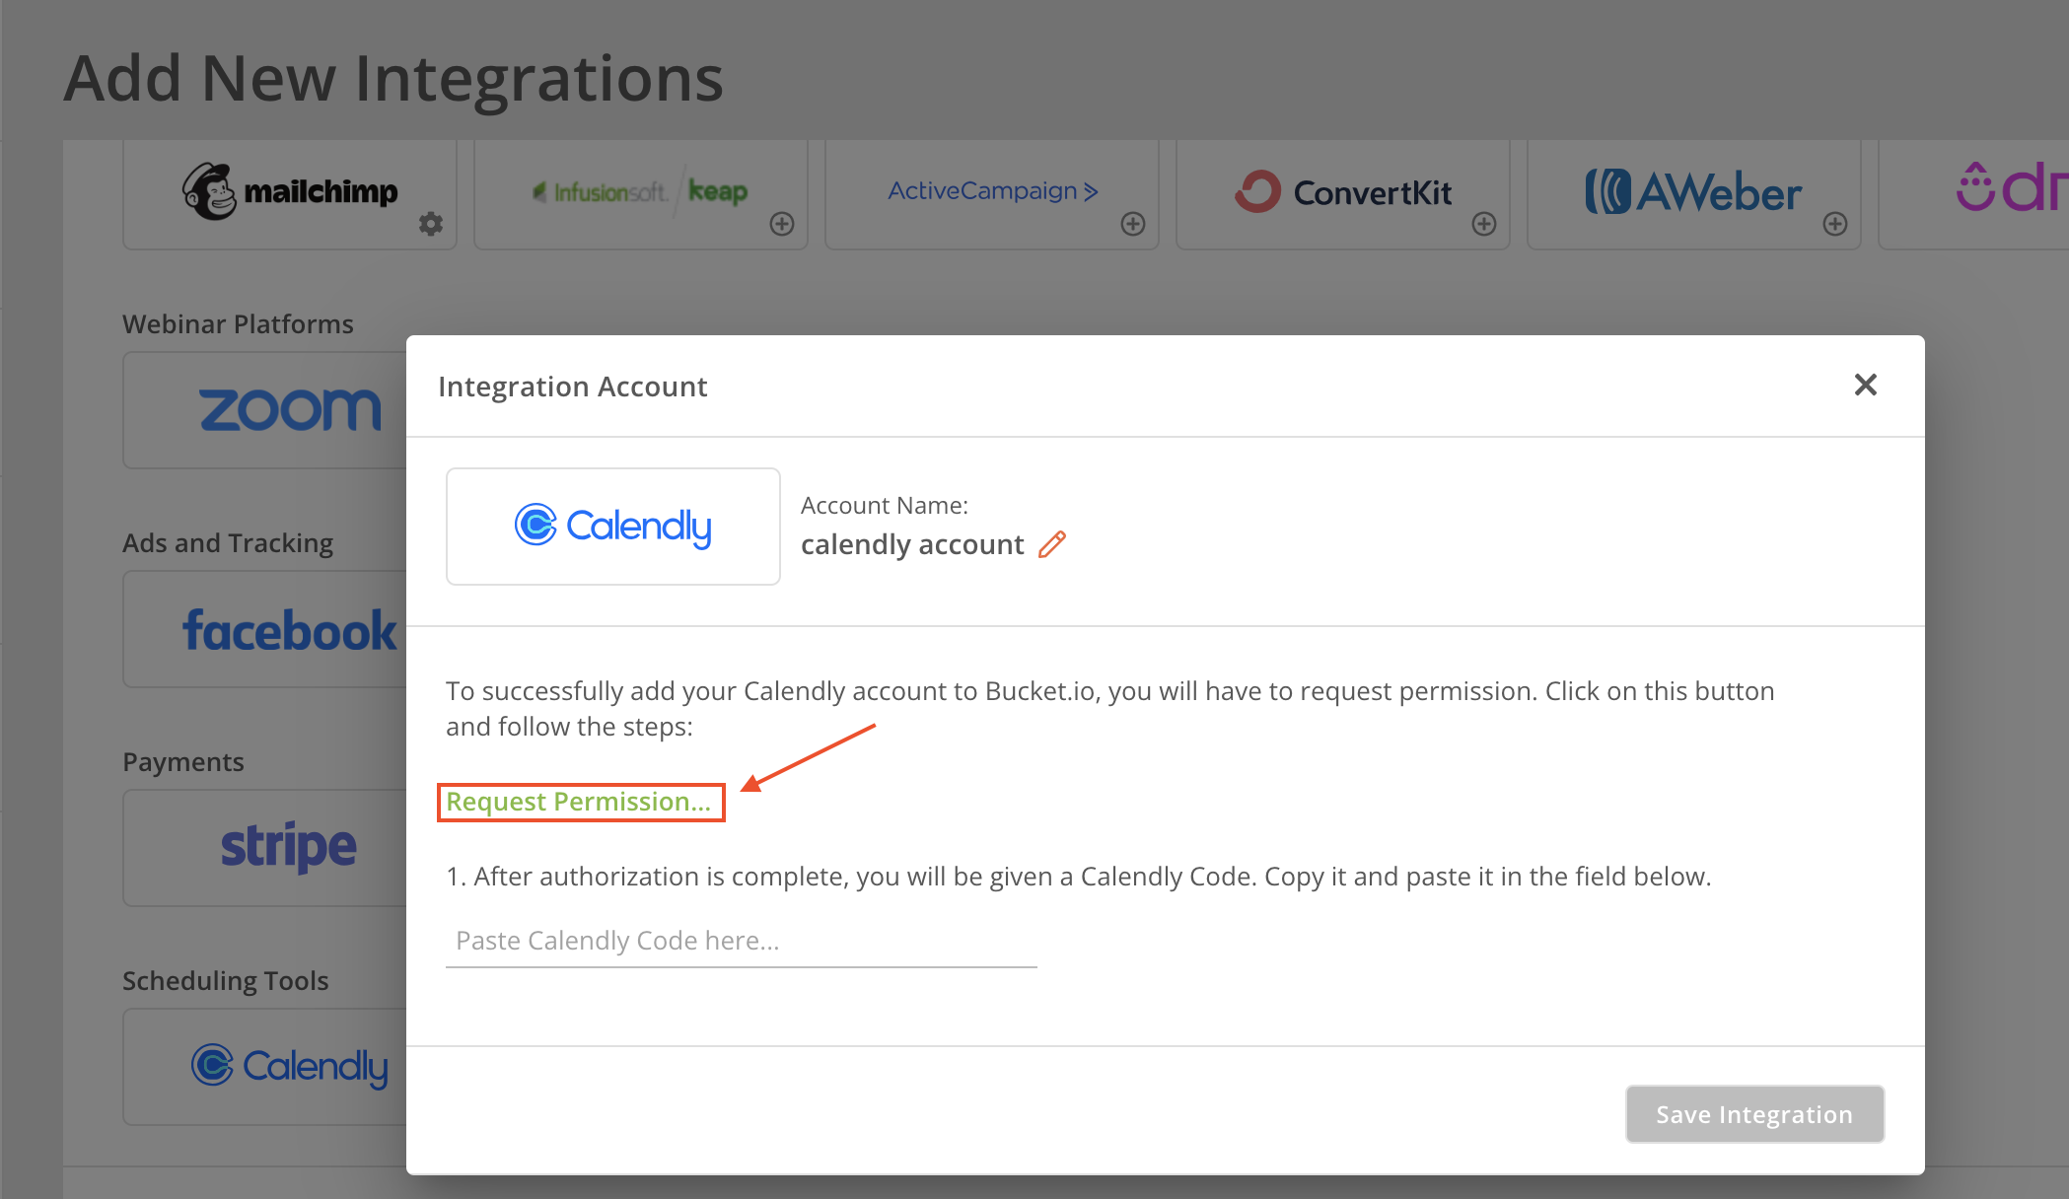The image size is (2069, 1199).
Task: Click the mailchimp logo card
Action: [290, 191]
